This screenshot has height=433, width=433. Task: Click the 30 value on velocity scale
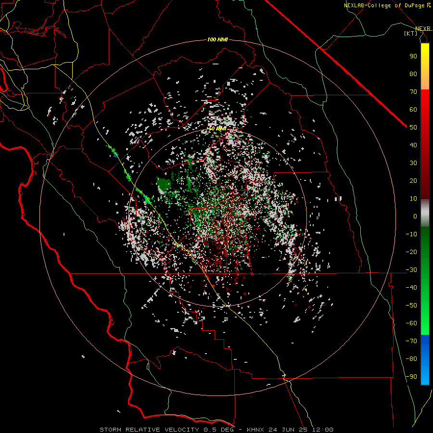pos(413,163)
